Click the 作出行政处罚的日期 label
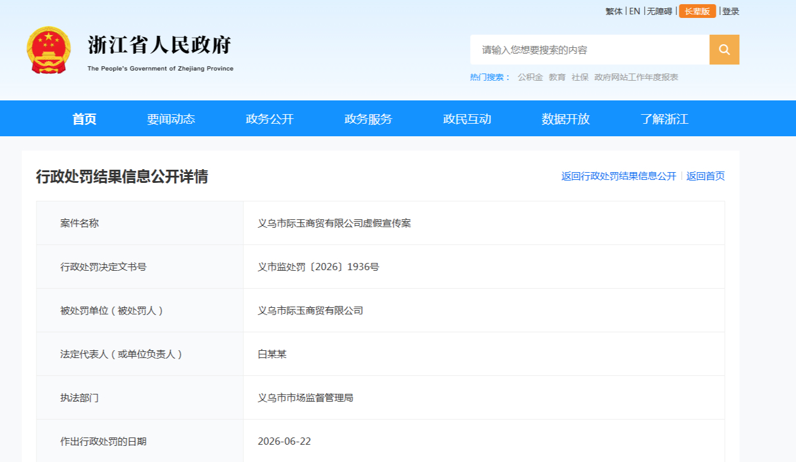The width and height of the screenshot is (796, 462). click(103, 442)
